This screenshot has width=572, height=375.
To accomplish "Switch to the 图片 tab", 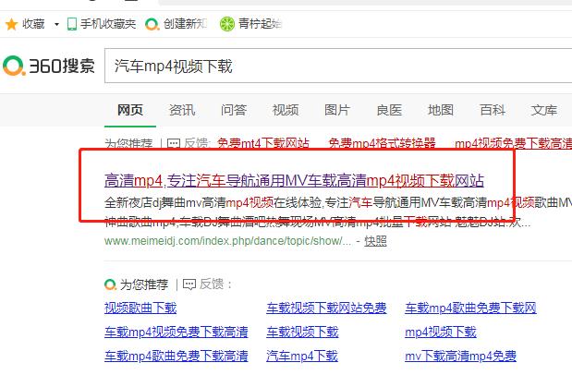I will click(337, 110).
